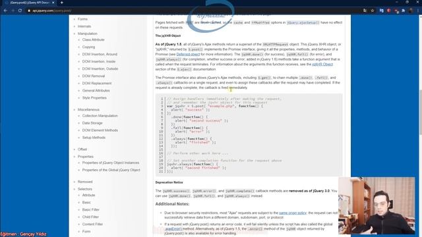Open the Setup Methods subcategory
The image size is (422, 237).
(94, 138)
